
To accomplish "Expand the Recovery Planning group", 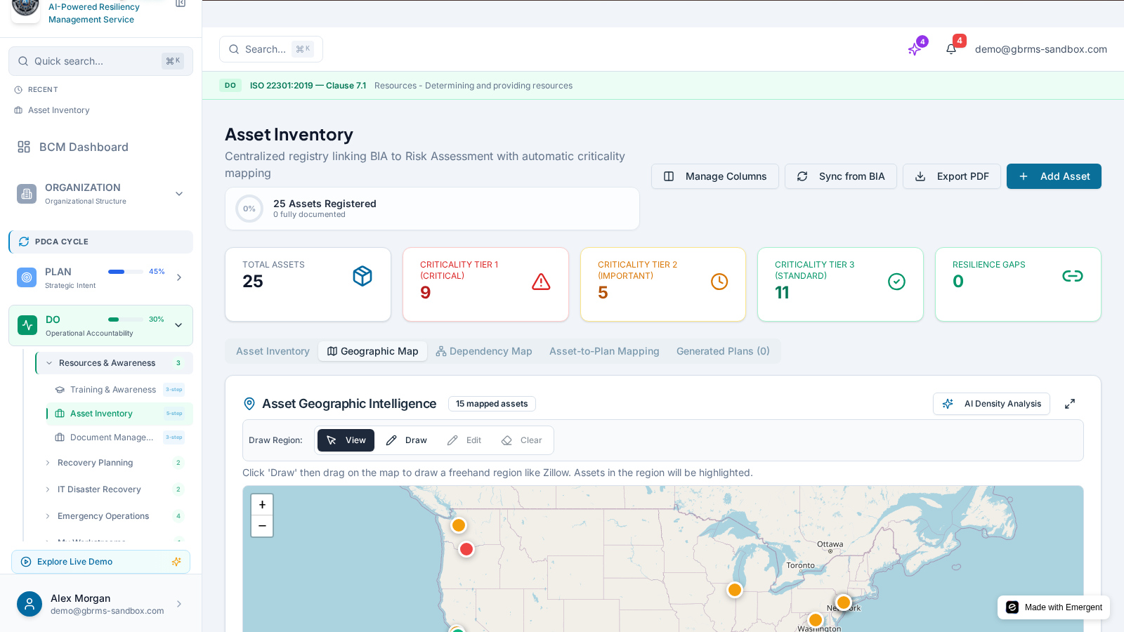I will 48,463.
